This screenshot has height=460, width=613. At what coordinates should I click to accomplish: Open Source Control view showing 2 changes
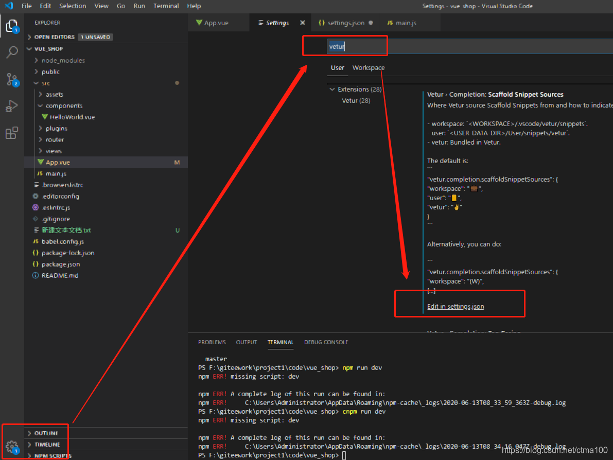point(12,79)
